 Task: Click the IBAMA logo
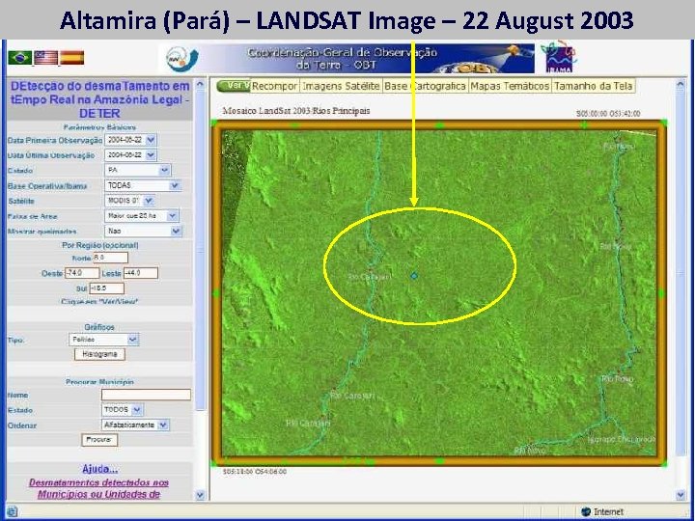tap(559, 58)
